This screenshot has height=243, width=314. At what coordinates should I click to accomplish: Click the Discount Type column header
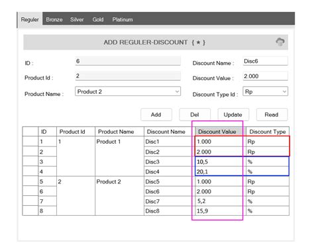[x=268, y=132]
